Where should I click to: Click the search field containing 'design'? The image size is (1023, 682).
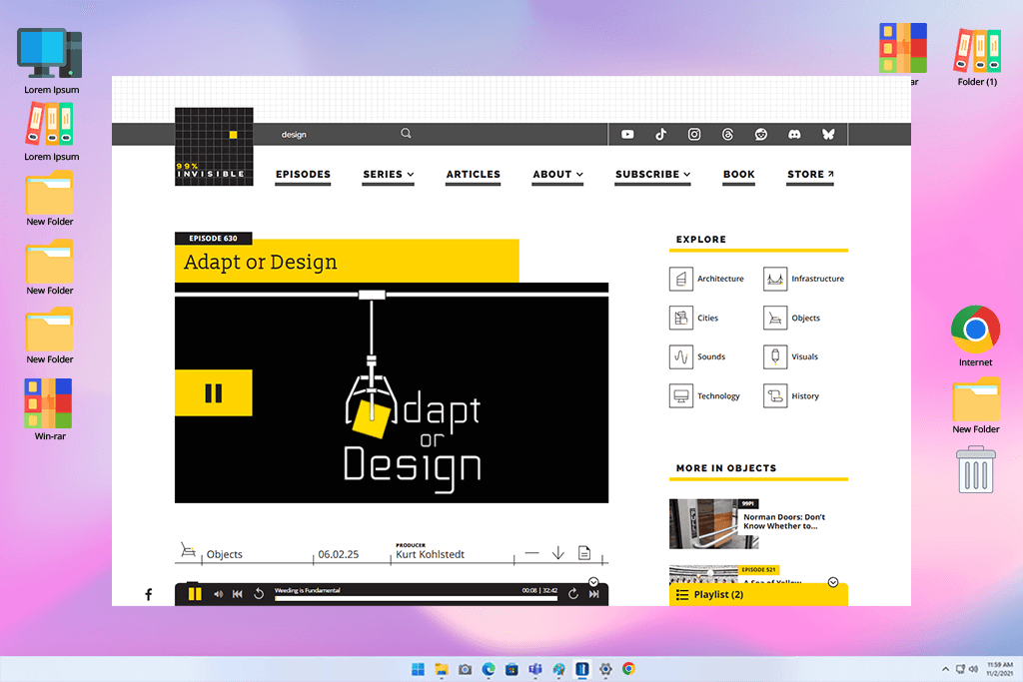pos(340,135)
